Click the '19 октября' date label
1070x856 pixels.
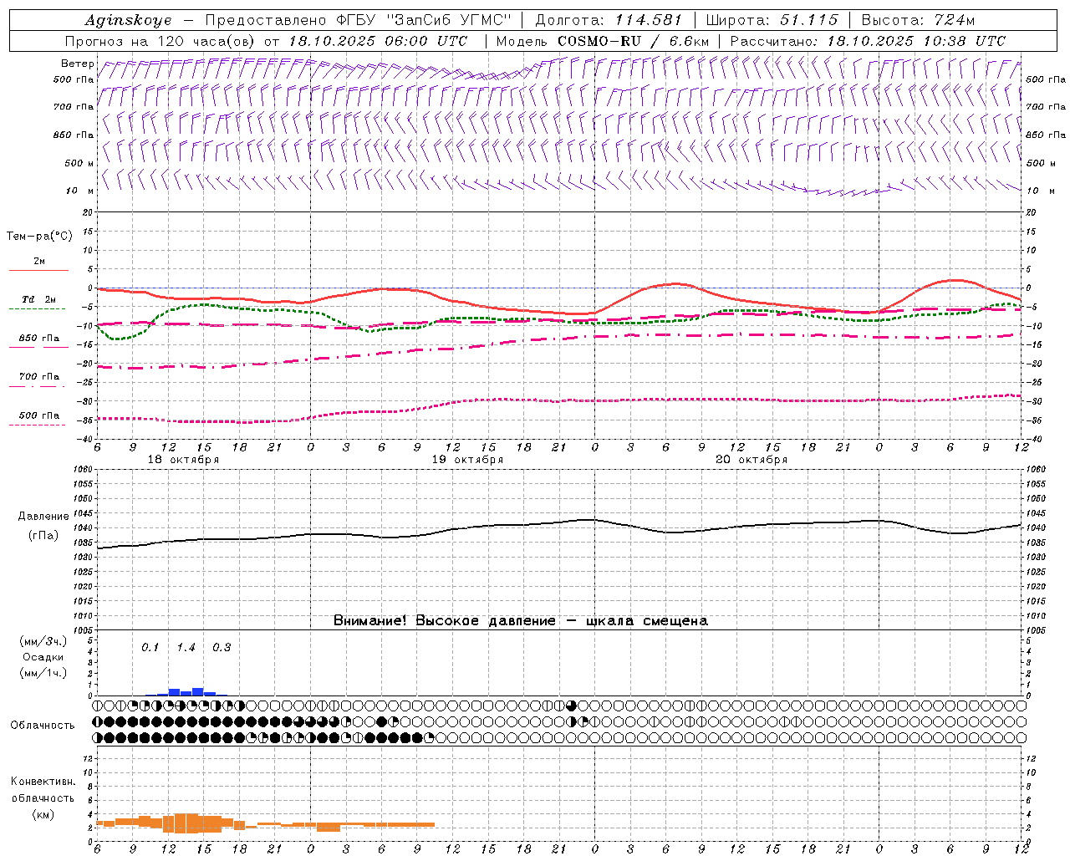(x=467, y=460)
